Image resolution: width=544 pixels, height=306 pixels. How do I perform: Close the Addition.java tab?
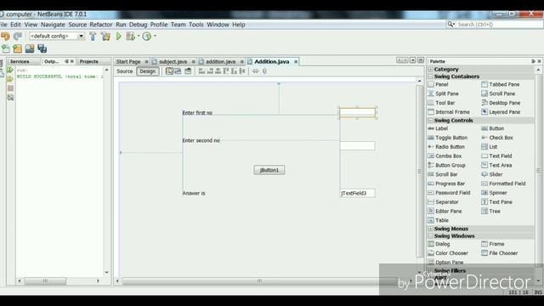[296, 62]
